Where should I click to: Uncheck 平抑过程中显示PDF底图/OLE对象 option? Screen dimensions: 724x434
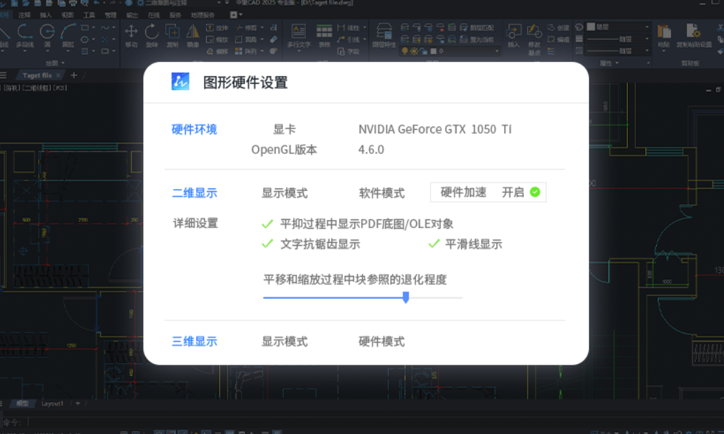(268, 223)
